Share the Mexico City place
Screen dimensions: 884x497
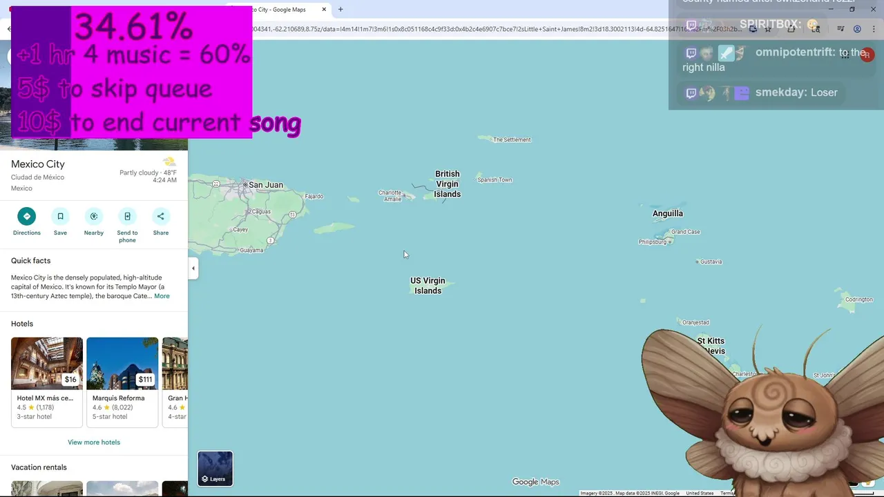pos(161,222)
